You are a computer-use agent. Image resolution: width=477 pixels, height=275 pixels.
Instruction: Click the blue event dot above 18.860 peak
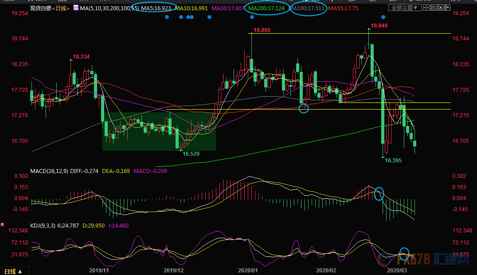pyautogui.click(x=252, y=17)
